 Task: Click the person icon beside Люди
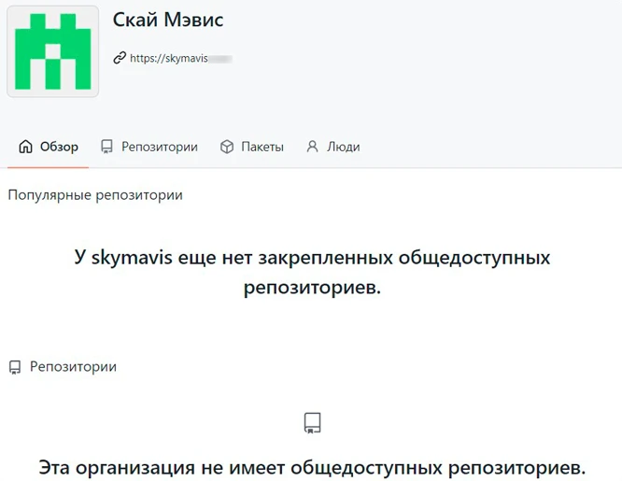(x=312, y=147)
